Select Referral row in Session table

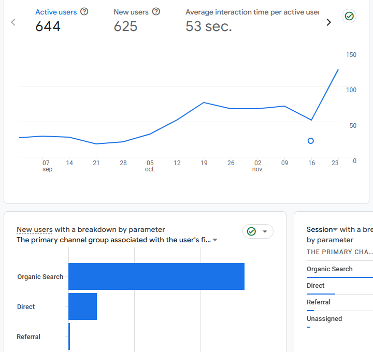point(318,302)
